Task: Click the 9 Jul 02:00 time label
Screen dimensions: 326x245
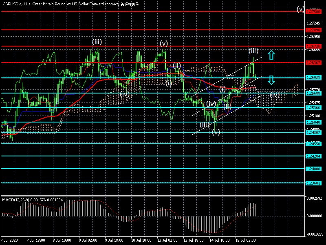Action: click(88, 240)
